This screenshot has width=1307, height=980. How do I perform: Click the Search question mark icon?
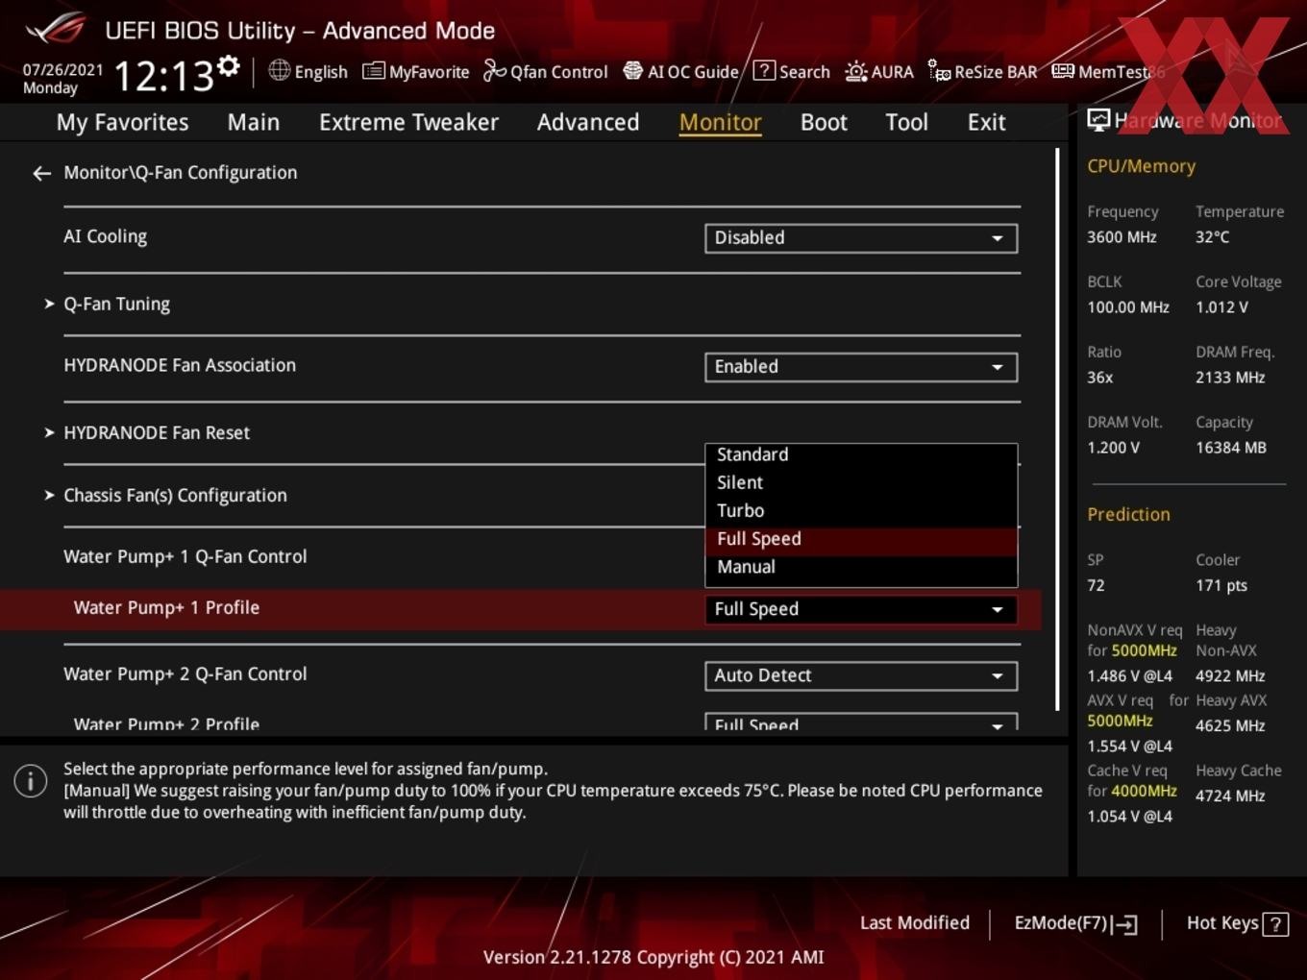pyautogui.click(x=764, y=70)
